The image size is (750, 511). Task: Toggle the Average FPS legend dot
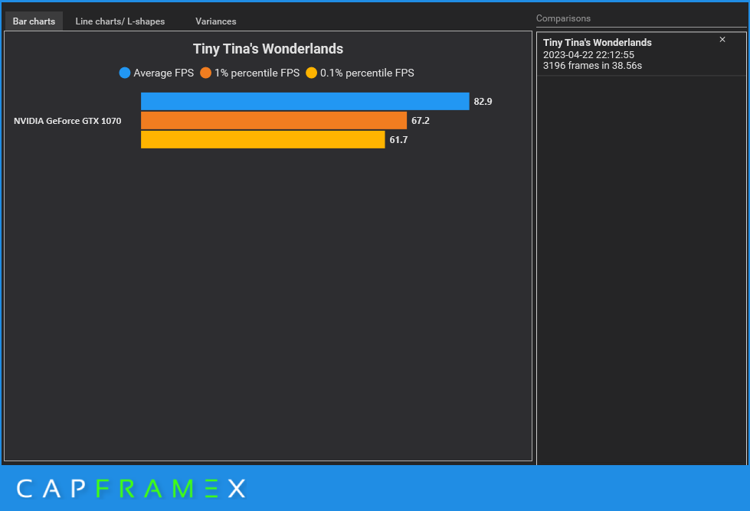[125, 73]
